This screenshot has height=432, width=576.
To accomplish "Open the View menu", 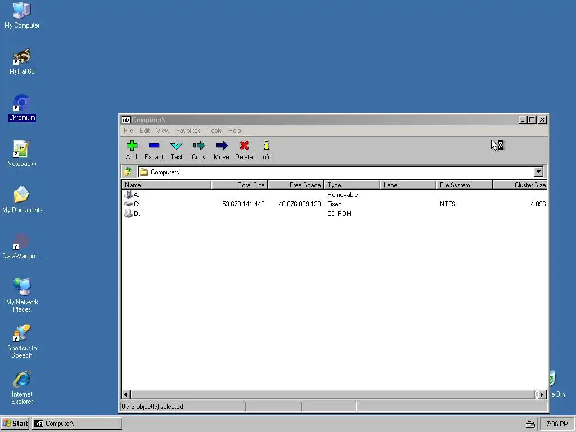I will 163,130.
